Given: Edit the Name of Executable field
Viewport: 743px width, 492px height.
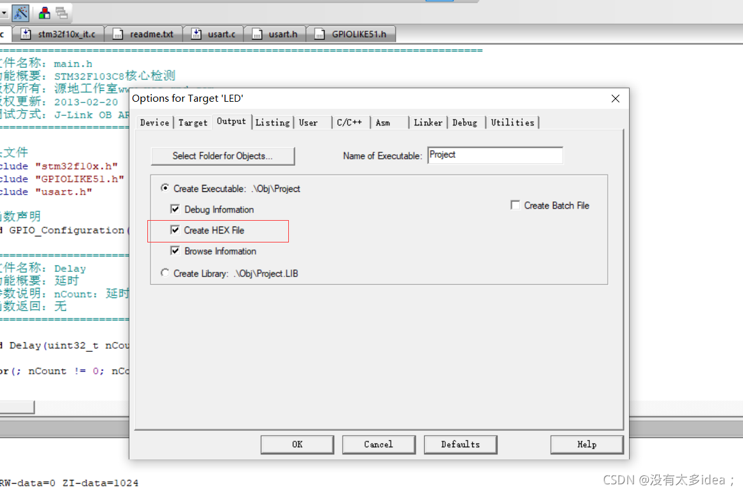Looking at the screenshot, I should point(494,155).
